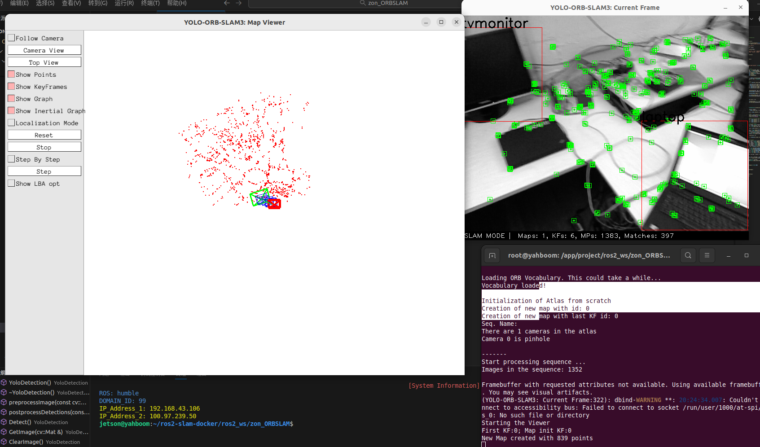
Task: Enable the Show LBA opt checkbox
Action: [x=11, y=183]
